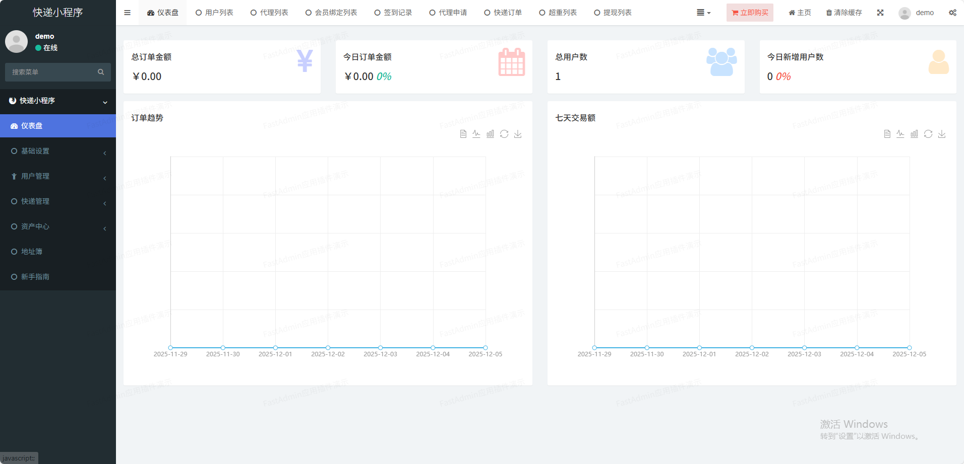Expand the 用户管理 sidebar menu
Image resolution: width=964 pixels, height=464 pixels.
pyautogui.click(x=58, y=176)
